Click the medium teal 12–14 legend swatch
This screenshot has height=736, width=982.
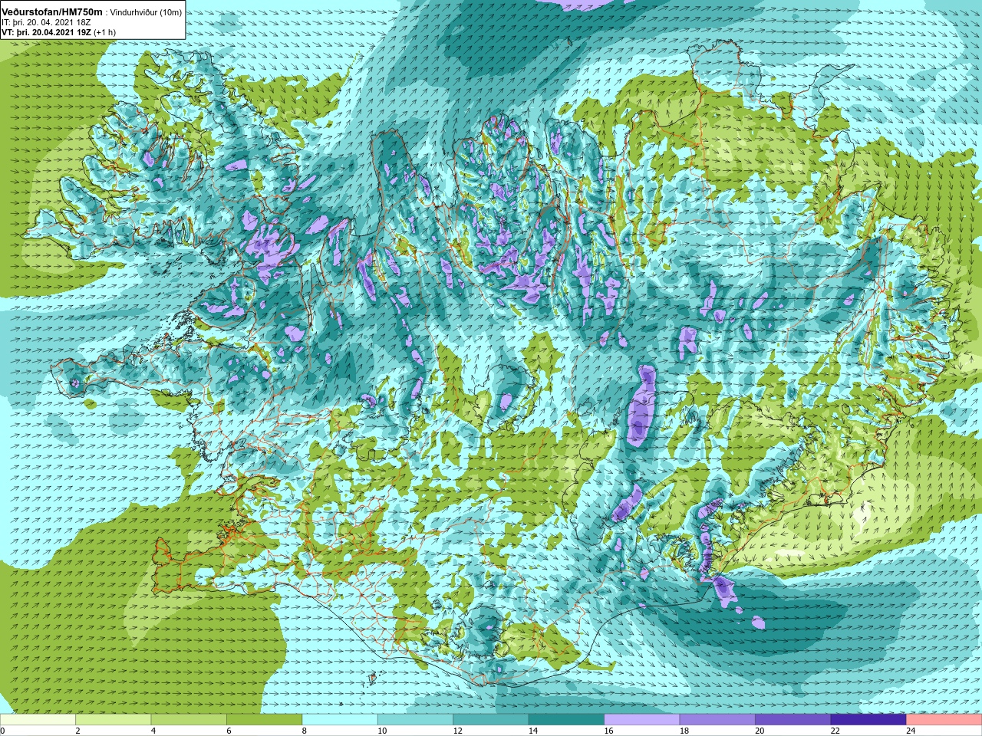(x=491, y=720)
